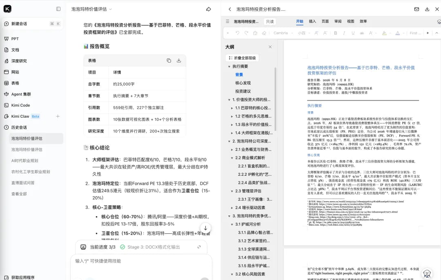
Task: Click the assistant avatar icon at bottom right
Action: (x=427, y=273)
